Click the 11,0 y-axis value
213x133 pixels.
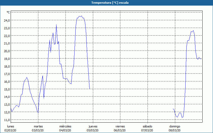pos(7,120)
